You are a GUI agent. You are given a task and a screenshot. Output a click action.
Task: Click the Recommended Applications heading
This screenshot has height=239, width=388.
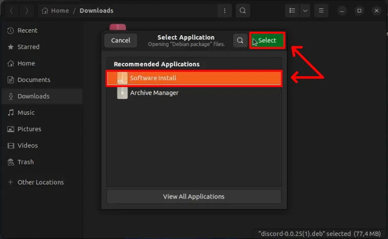pos(157,64)
